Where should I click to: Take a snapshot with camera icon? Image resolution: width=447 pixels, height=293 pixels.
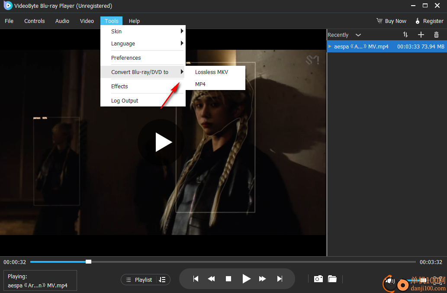click(318, 279)
